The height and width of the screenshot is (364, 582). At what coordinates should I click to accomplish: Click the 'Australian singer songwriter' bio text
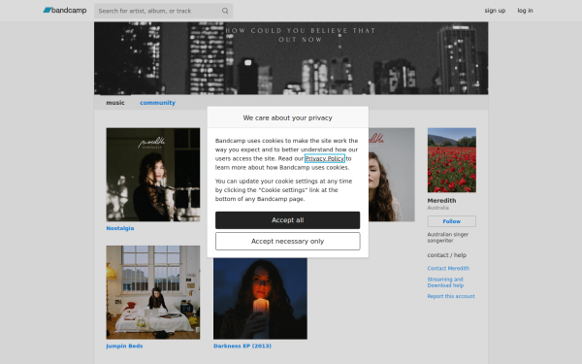point(447,238)
